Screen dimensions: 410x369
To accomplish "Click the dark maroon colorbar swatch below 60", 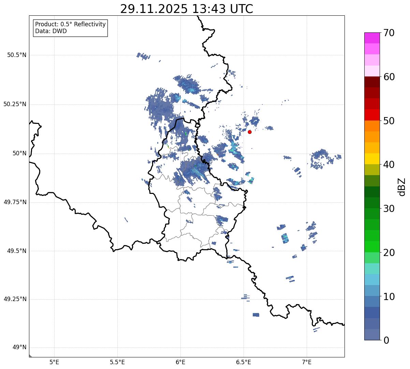I will point(372,82).
